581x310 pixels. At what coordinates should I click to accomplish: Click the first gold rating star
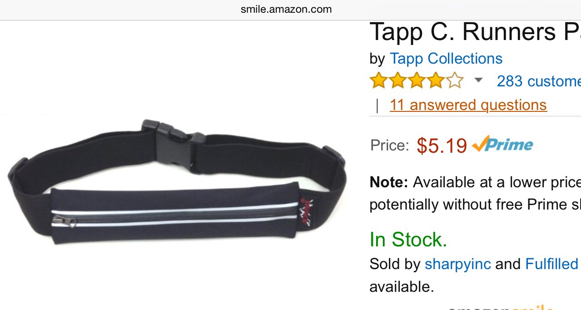(378, 81)
